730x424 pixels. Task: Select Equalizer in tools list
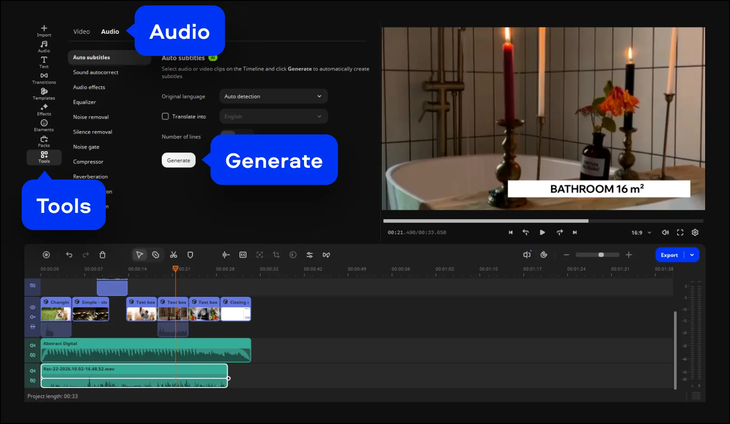[84, 102]
